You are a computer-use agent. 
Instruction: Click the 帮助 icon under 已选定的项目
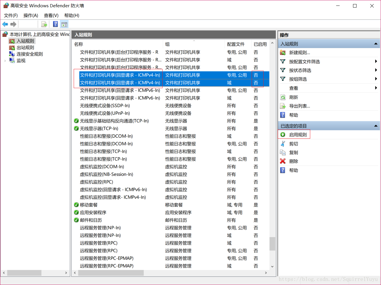tap(283, 170)
